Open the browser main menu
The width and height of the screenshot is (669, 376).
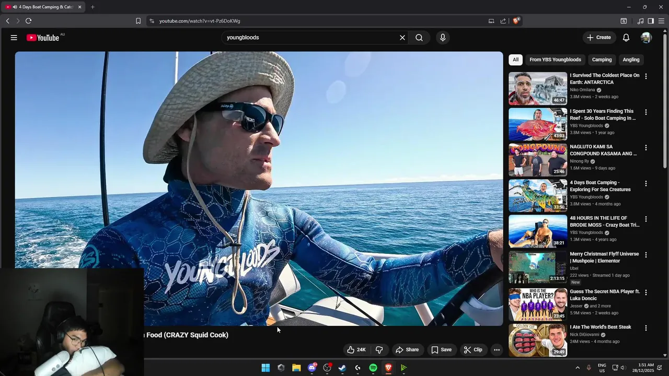click(661, 21)
